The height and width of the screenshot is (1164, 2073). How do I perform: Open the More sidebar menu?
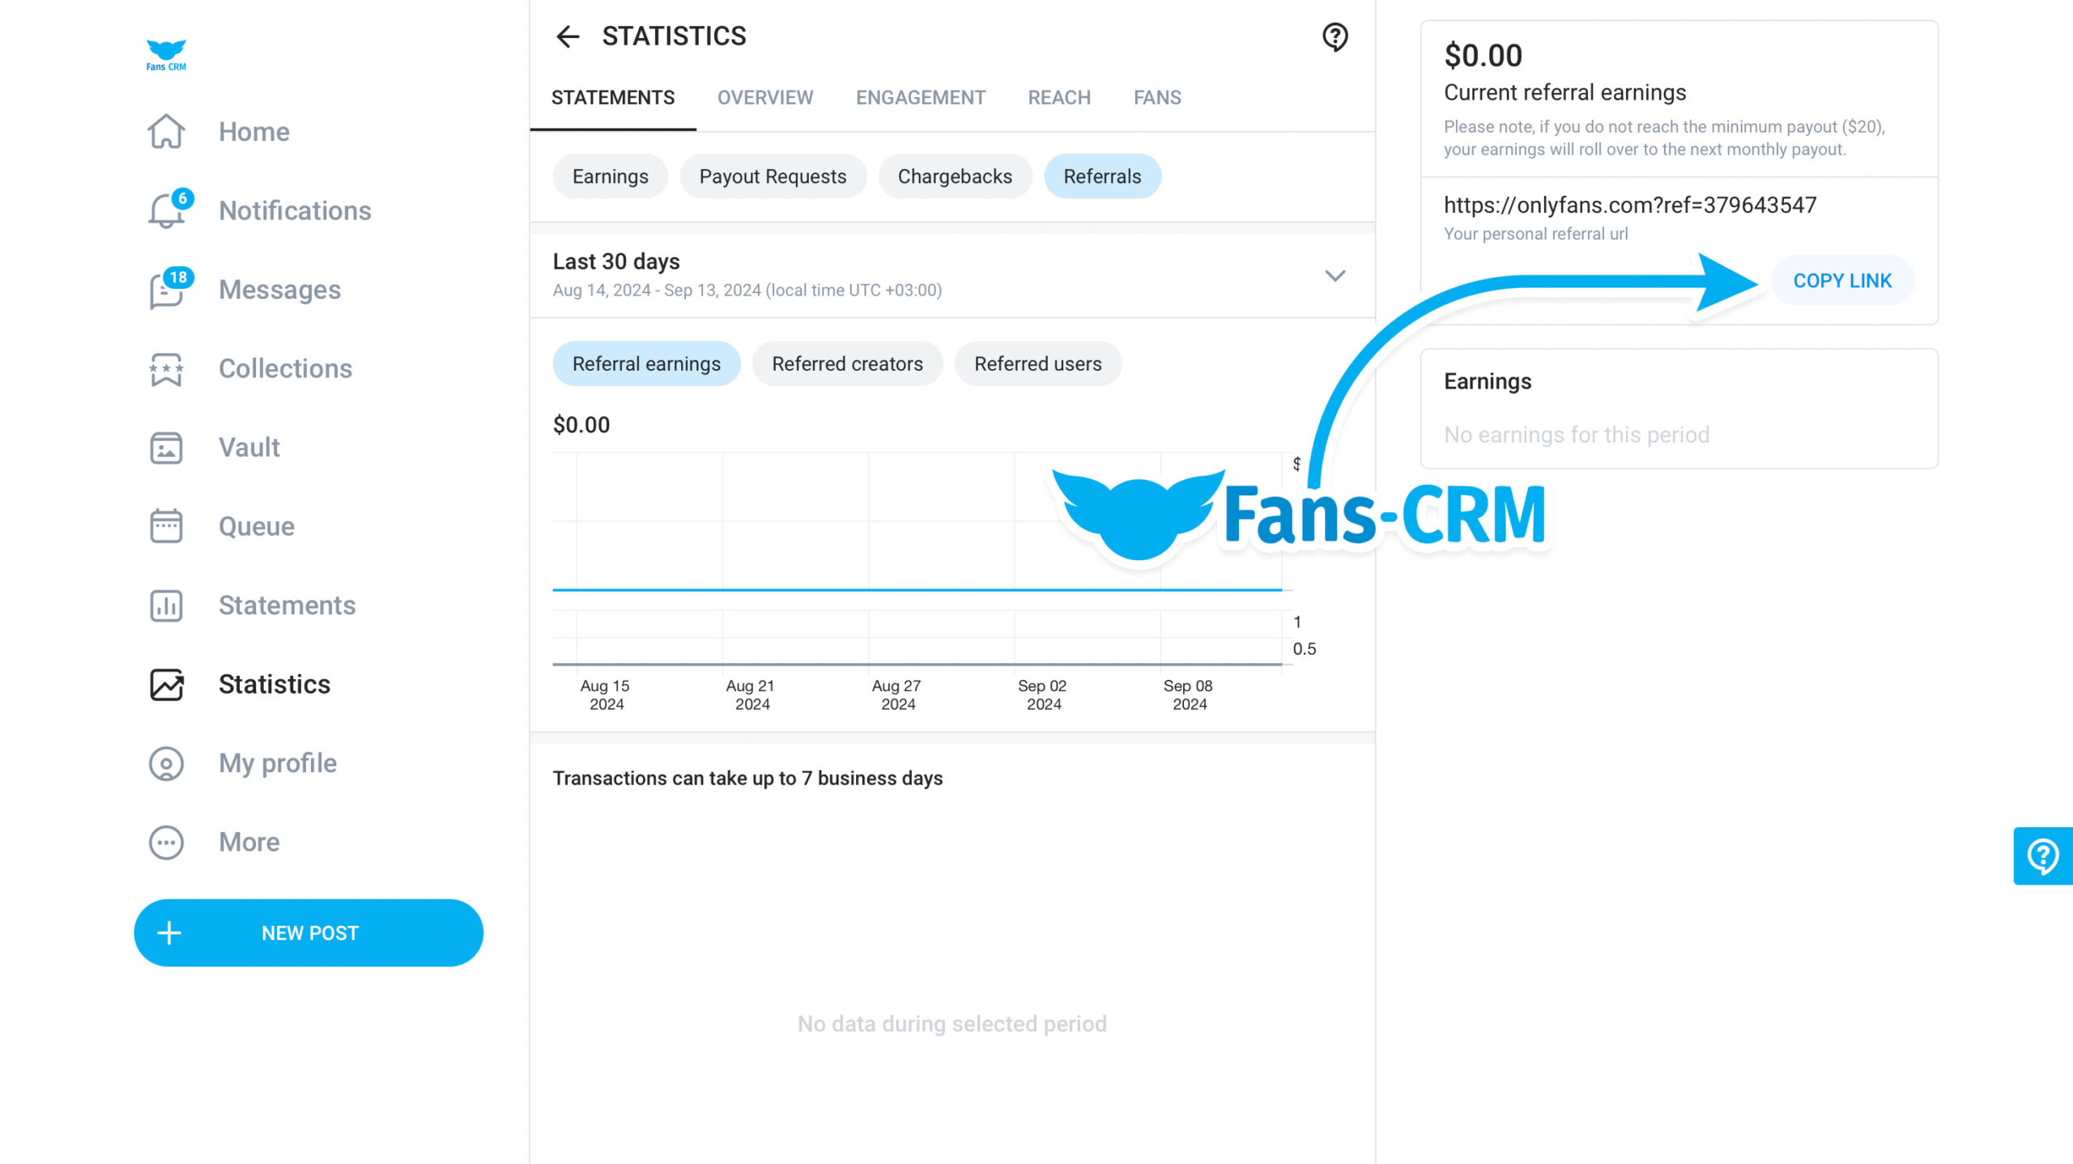click(249, 842)
